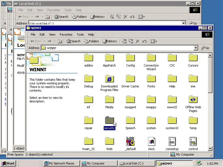Select the repair folder
This screenshot has width=223, height=167.
click(x=88, y=123)
